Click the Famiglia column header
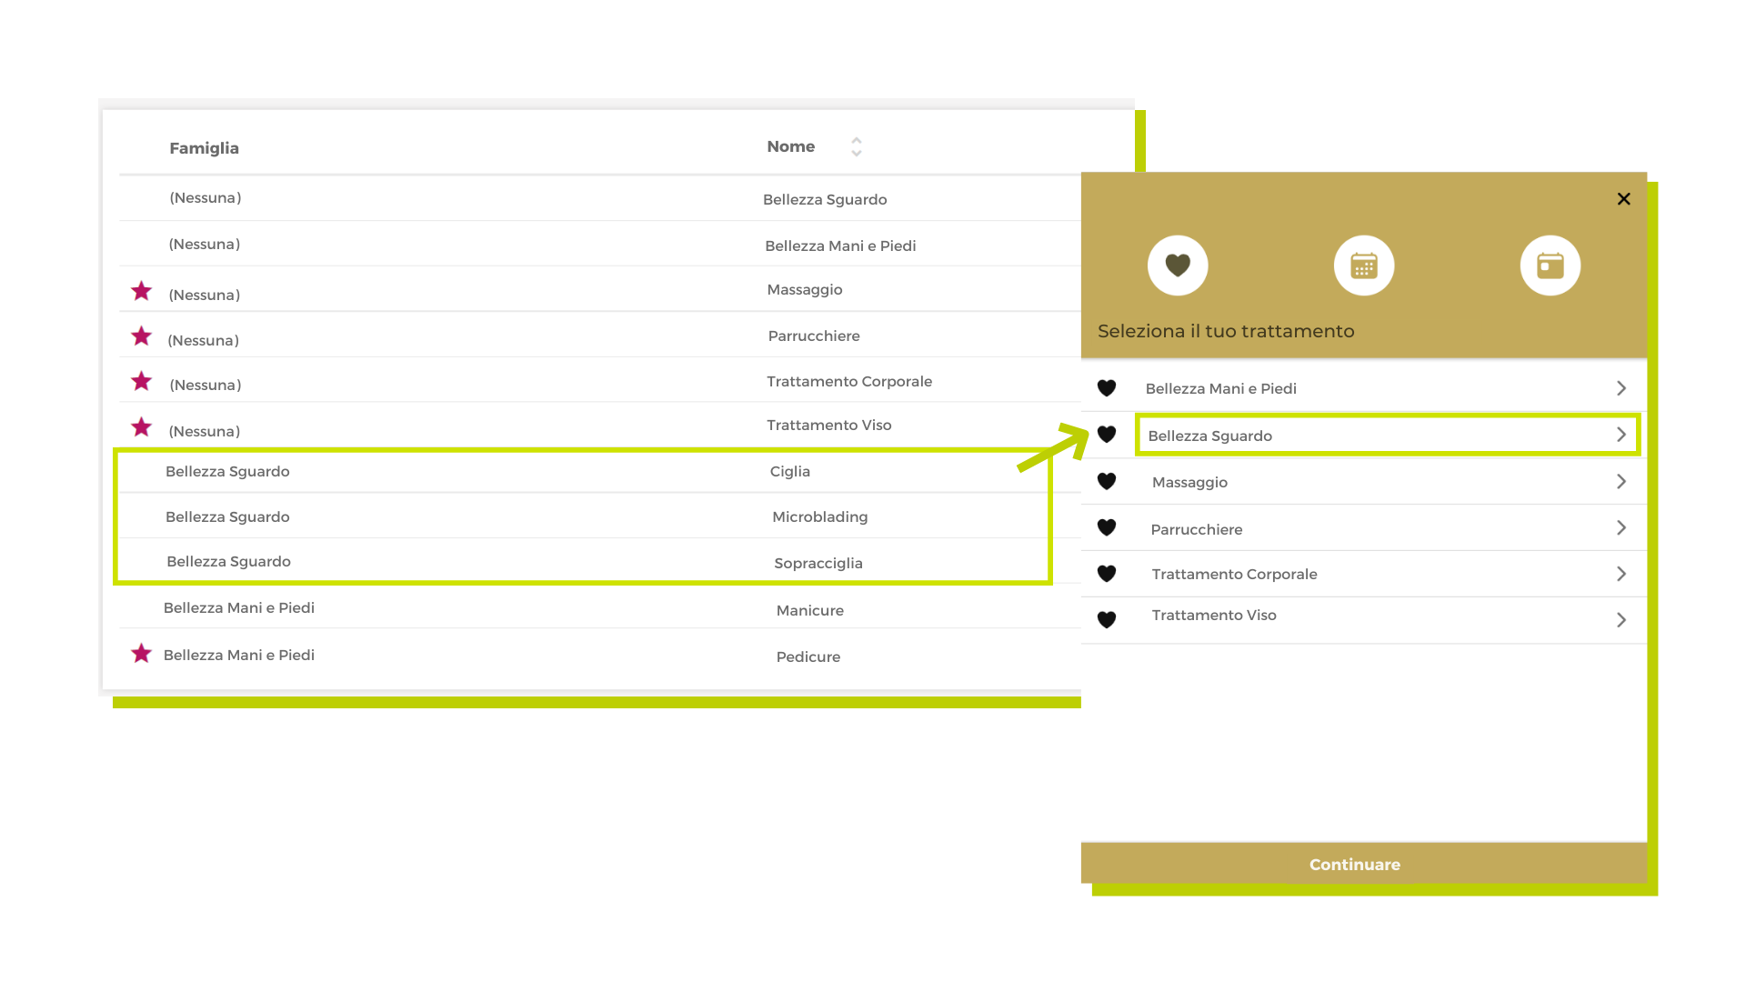This screenshot has height=982, width=1746. (204, 148)
